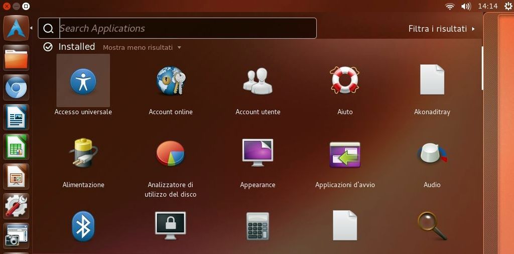Image resolution: width=514 pixels, height=254 pixels.
Task: Open Audio settings app
Action: coord(432,154)
